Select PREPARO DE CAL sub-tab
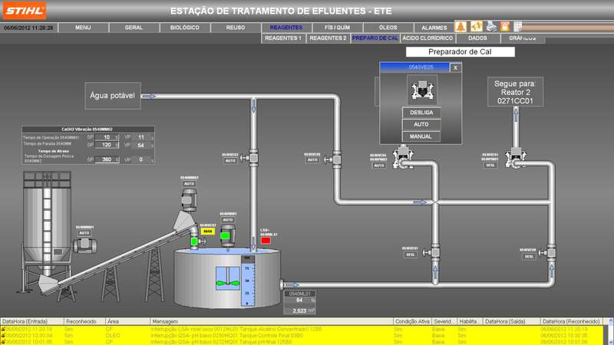The width and height of the screenshot is (614, 345). (x=375, y=38)
